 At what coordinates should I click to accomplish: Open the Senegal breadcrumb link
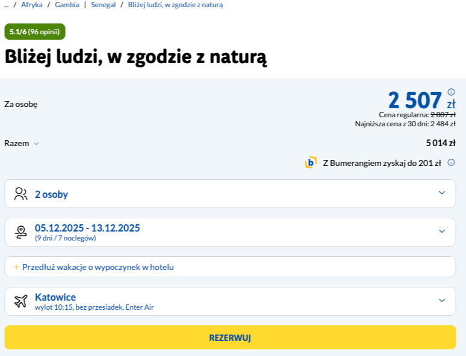point(103,5)
